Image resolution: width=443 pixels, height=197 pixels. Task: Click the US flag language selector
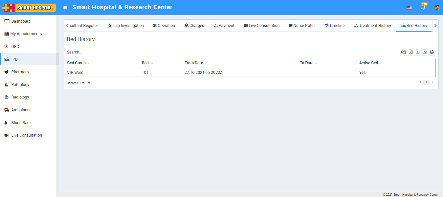409,8
